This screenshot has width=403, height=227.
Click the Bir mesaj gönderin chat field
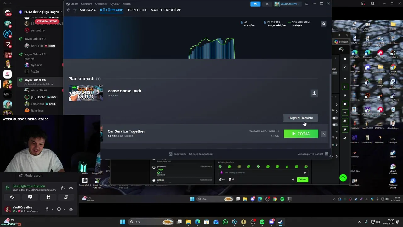coord(262,172)
